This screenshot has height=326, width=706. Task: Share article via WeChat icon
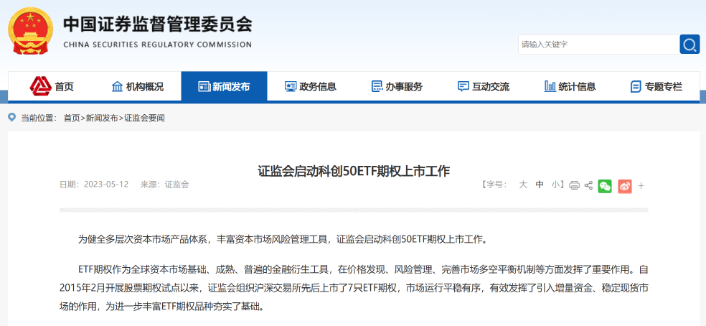(x=605, y=185)
